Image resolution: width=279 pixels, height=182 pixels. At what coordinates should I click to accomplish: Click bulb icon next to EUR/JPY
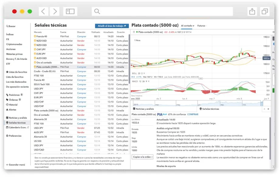tap(35, 54)
